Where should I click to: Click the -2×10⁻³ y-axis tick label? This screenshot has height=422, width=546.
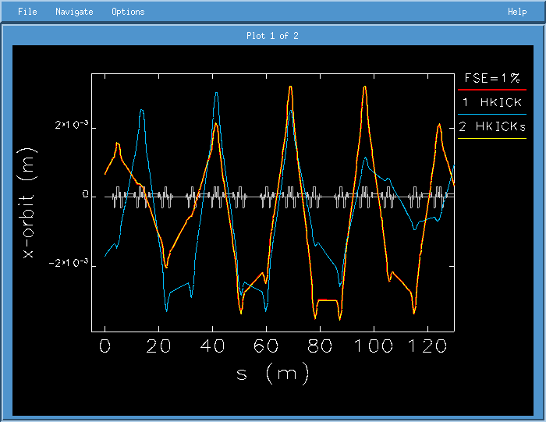[x=69, y=265]
